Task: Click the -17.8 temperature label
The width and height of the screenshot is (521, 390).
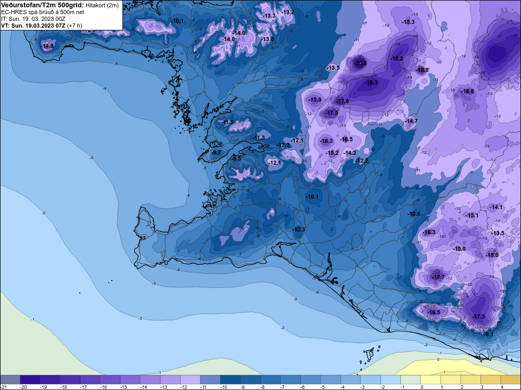Action: click(x=342, y=101)
